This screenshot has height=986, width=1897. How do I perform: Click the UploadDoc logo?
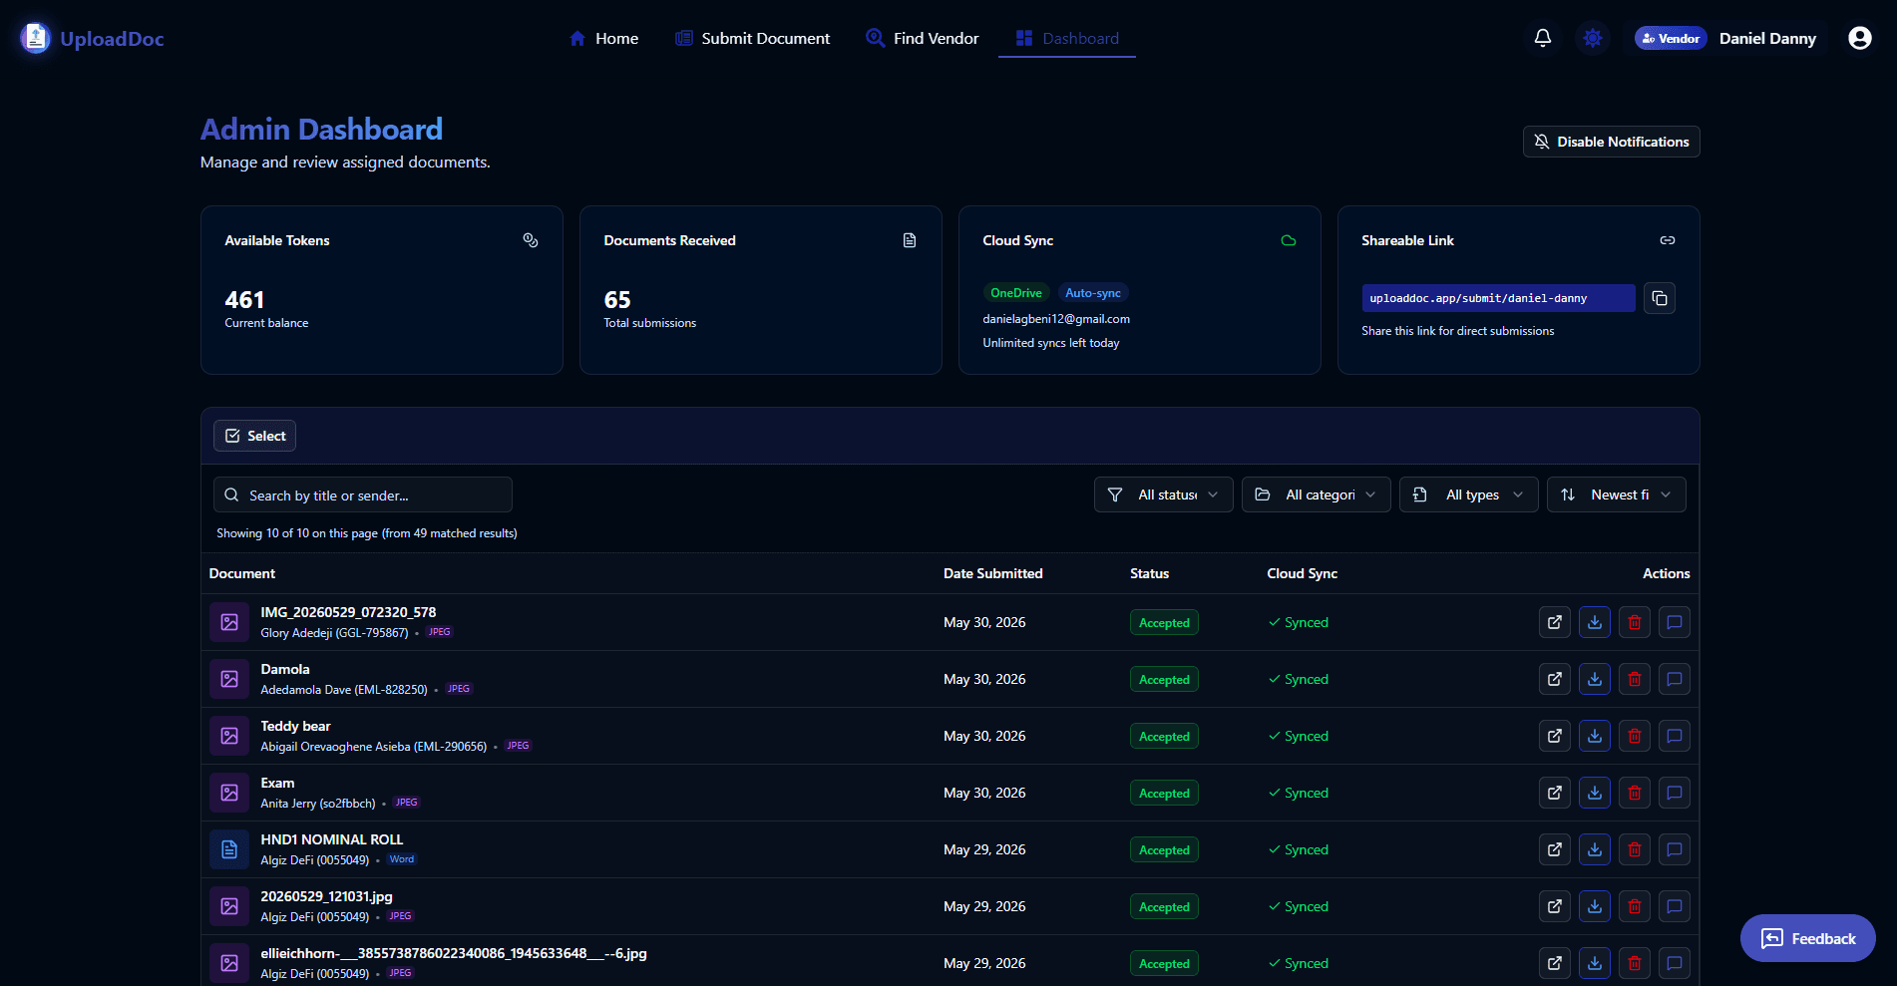click(92, 38)
